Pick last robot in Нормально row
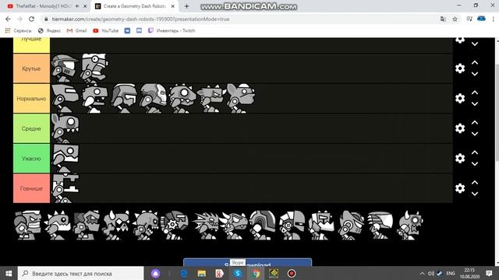This screenshot has width=499, height=280. [x=241, y=99]
